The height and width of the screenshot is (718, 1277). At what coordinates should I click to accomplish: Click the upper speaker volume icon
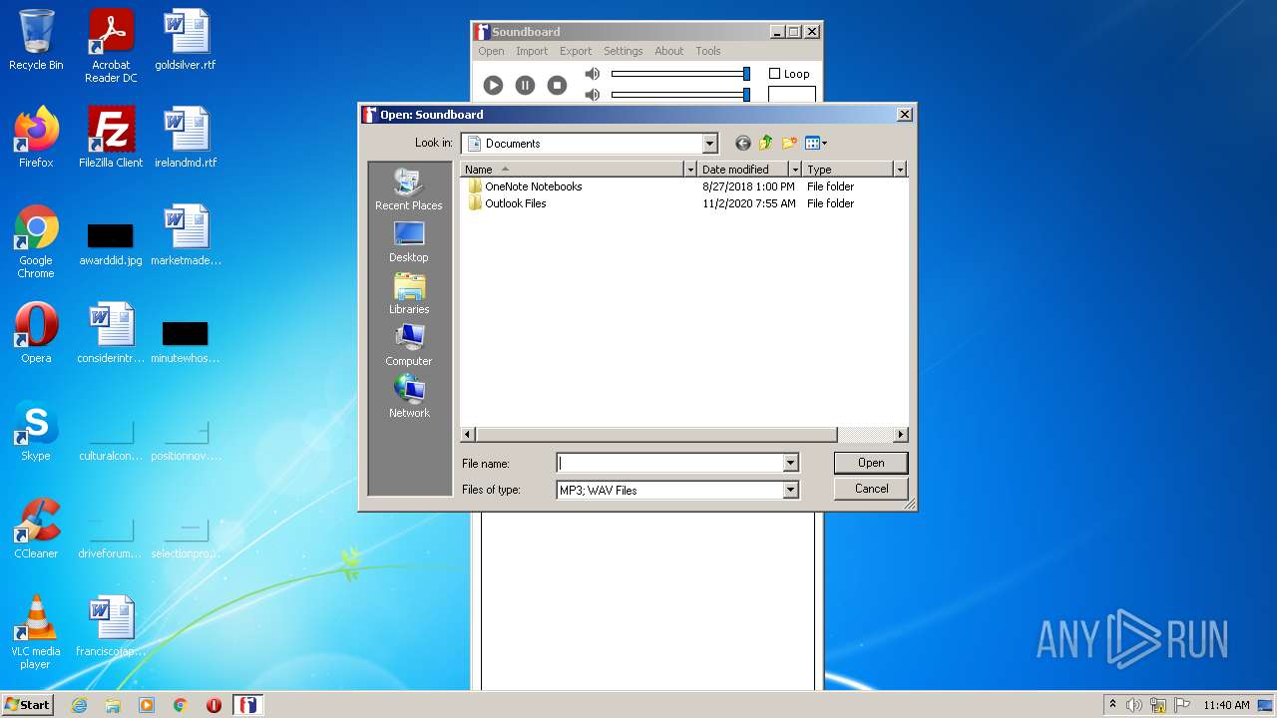tap(593, 74)
